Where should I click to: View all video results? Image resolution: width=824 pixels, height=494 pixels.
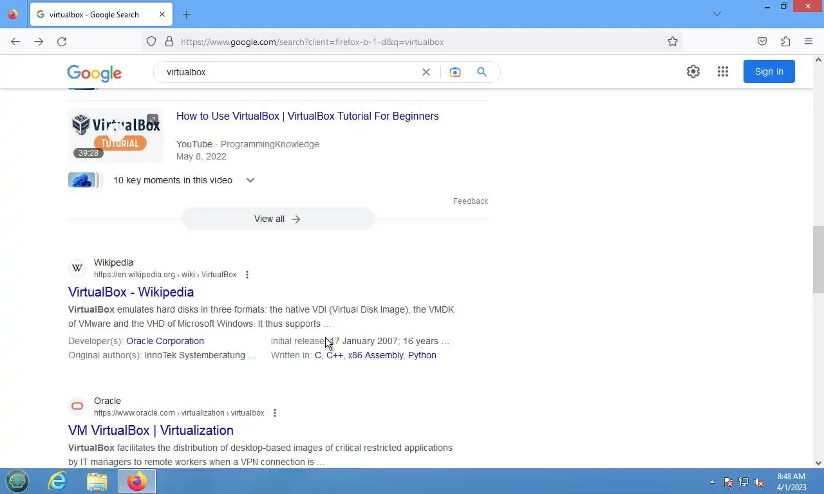click(x=277, y=219)
